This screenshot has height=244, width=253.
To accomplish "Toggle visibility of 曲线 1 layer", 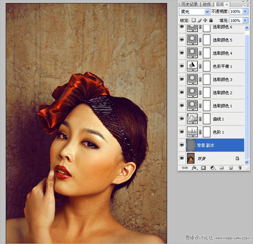I will click(182, 119).
